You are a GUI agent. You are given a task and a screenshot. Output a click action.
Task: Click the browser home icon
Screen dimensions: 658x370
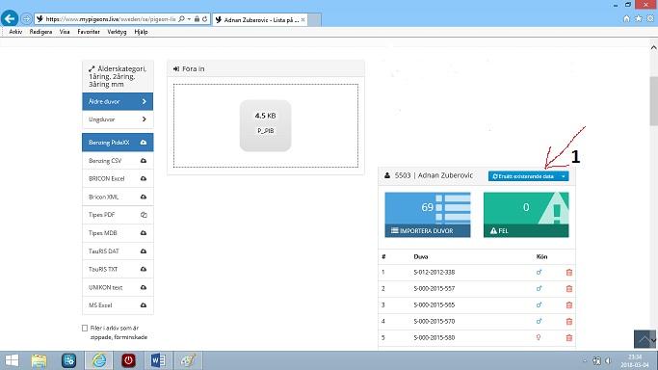click(x=626, y=18)
